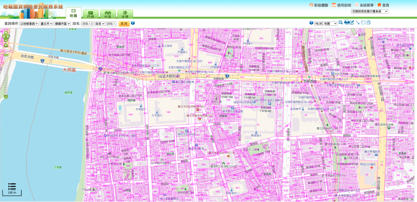Switch to the 門牌 tab
The width and height of the screenshot is (417, 202).
point(90,14)
